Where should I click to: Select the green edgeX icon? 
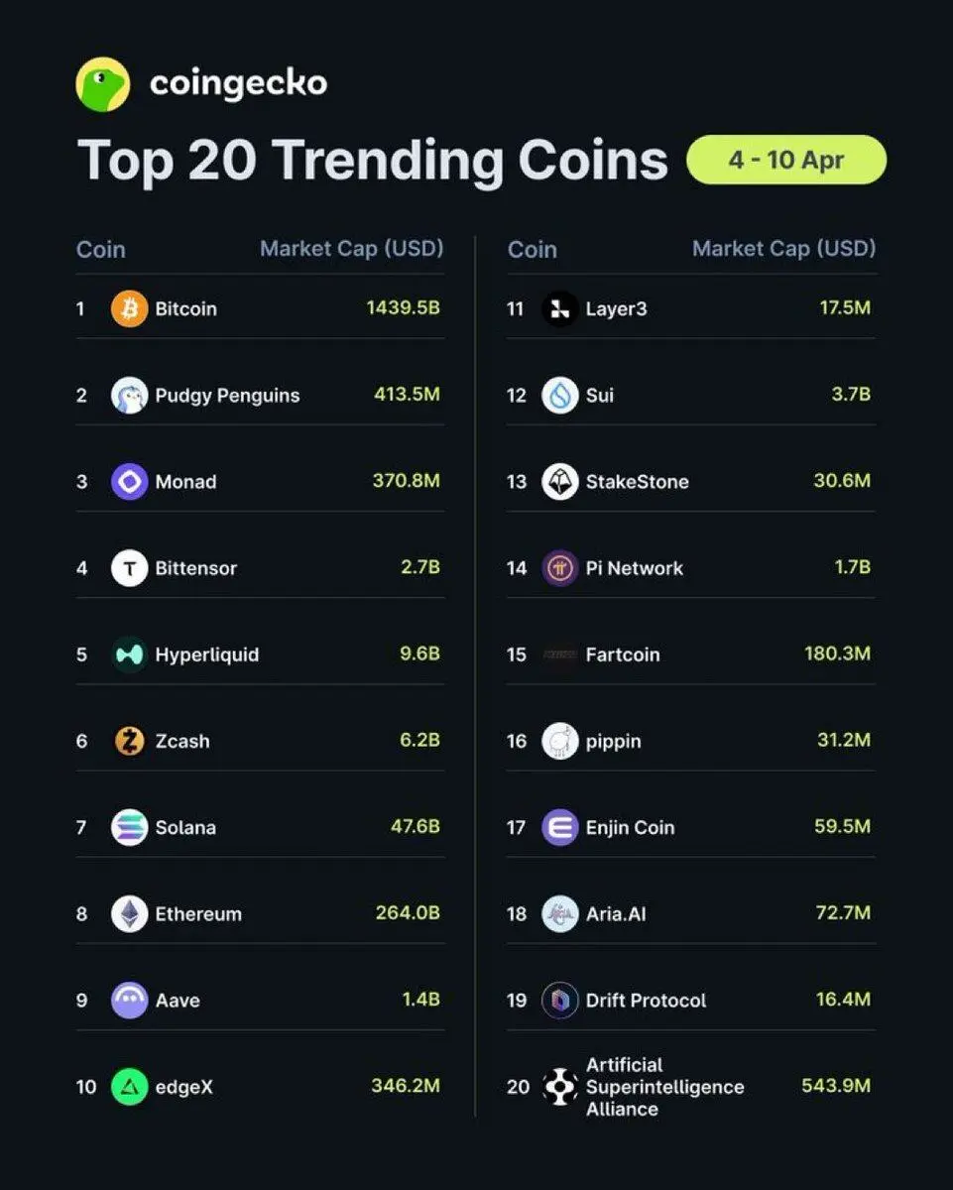(x=129, y=1087)
